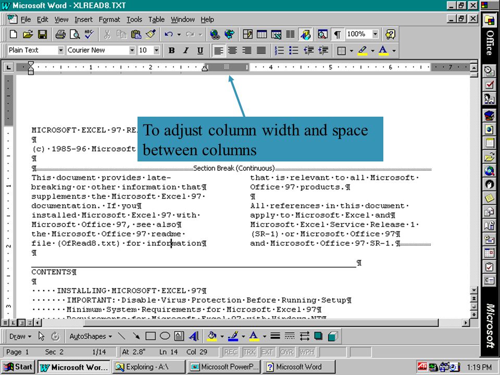Click the vertical scrollbar down arrow
Screen dimensions: 500x375
coord(474,290)
